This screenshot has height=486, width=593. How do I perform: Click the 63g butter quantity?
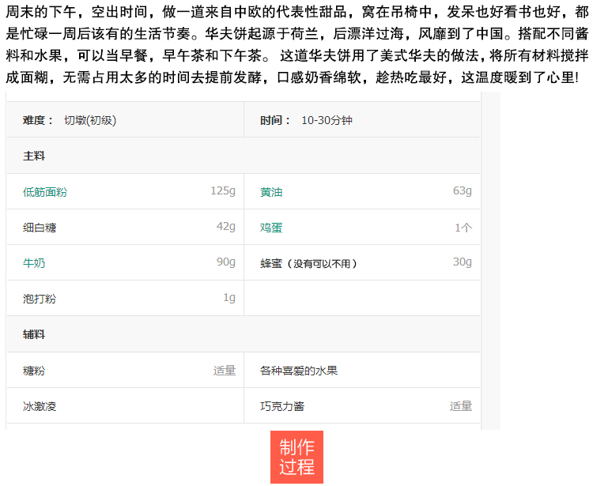pos(463,191)
